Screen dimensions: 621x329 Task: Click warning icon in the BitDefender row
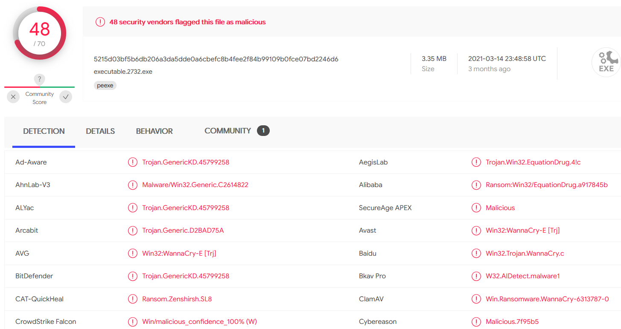coord(133,276)
